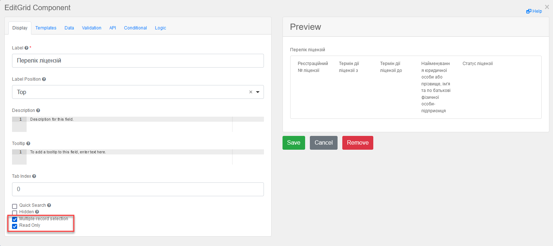Switch to the Conditional tab
Viewport: 553px width, 246px height.
[135, 28]
